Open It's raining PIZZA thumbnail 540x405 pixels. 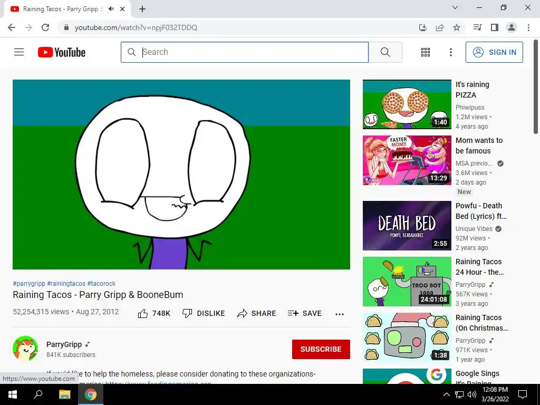coord(407,104)
